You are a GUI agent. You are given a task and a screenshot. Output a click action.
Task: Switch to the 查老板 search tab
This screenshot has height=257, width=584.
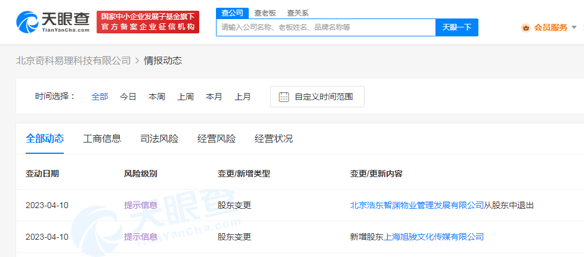(265, 13)
